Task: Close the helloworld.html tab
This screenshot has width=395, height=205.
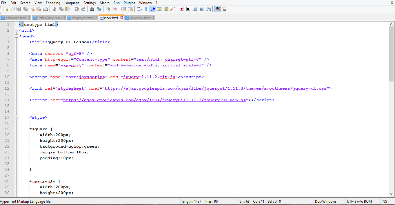Action: coord(28,18)
